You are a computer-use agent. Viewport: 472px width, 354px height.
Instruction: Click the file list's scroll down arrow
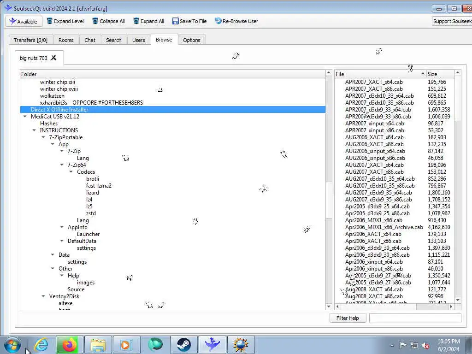click(x=458, y=300)
